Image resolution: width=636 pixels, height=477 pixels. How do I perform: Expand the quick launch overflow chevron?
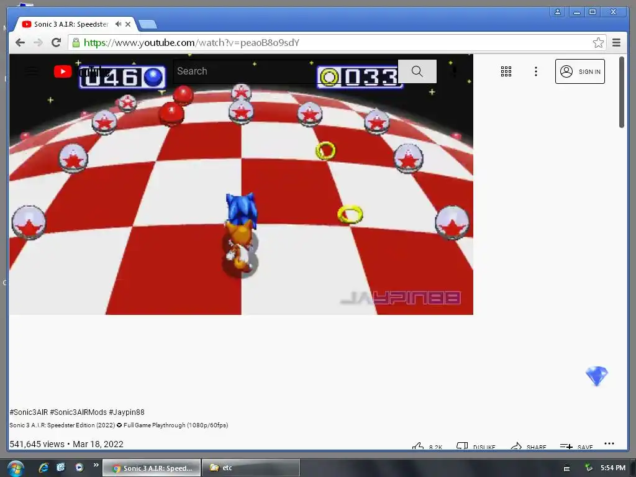click(x=96, y=465)
